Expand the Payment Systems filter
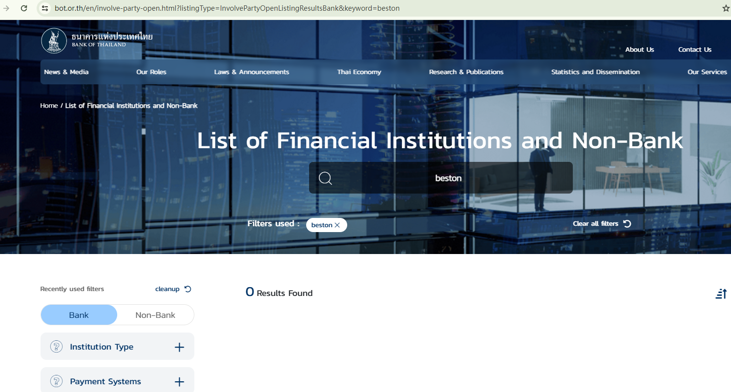Viewport: 731px width, 392px height. click(x=179, y=382)
